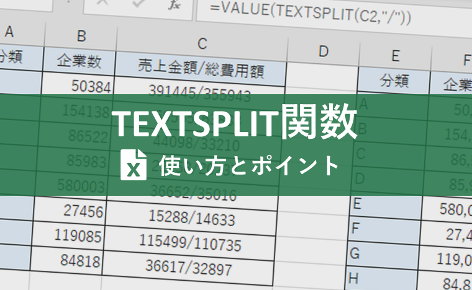Click the cell showing 84818
472x290 pixels.
[81, 261]
